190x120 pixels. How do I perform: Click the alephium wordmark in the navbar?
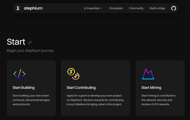pos(33,8)
